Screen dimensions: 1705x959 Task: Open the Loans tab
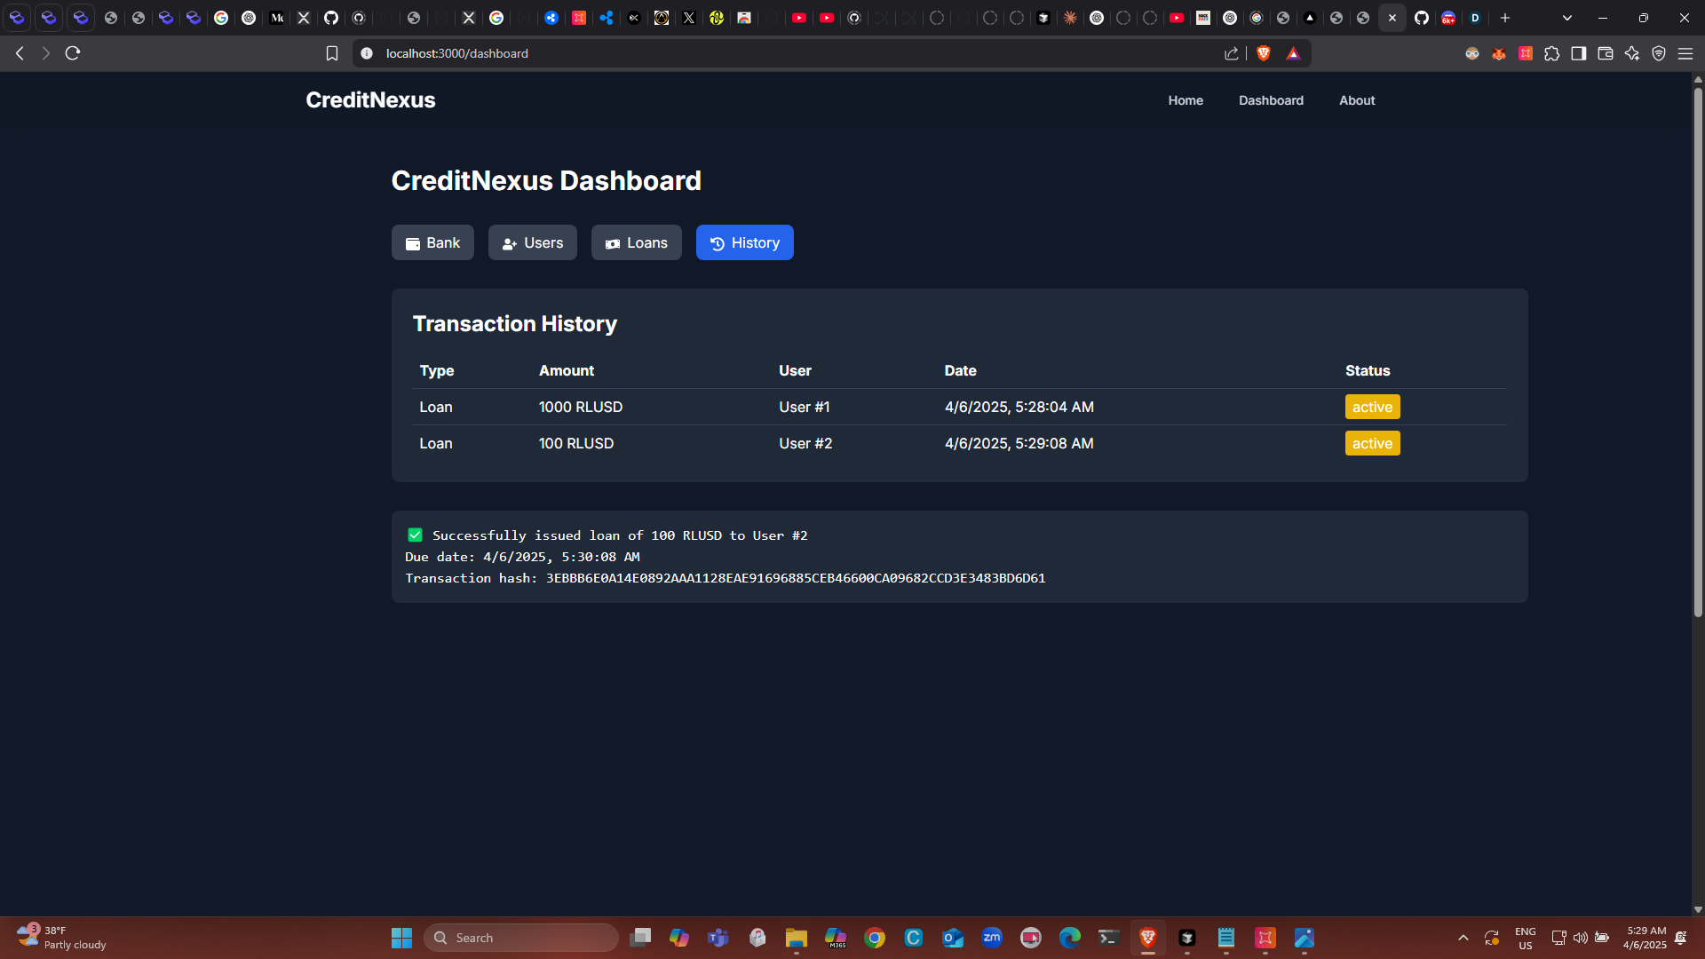(636, 242)
